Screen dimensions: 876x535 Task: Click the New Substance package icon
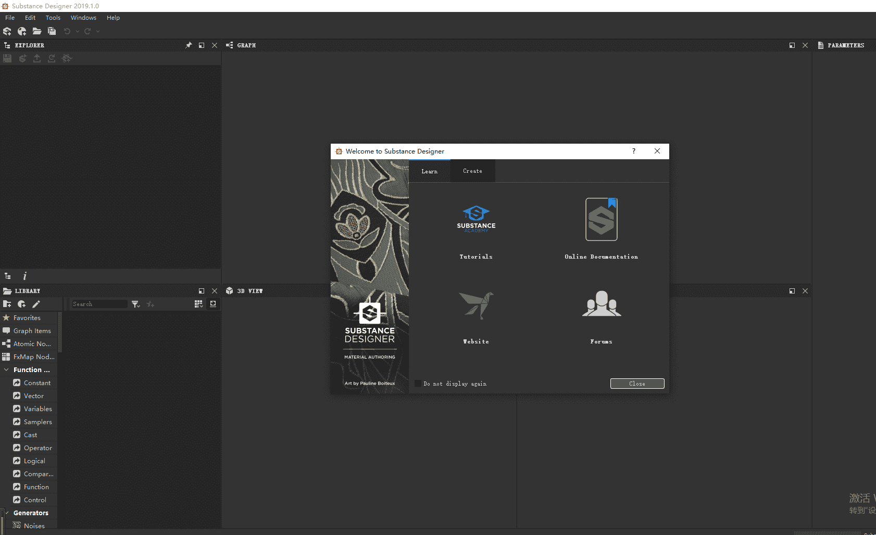(7, 31)
